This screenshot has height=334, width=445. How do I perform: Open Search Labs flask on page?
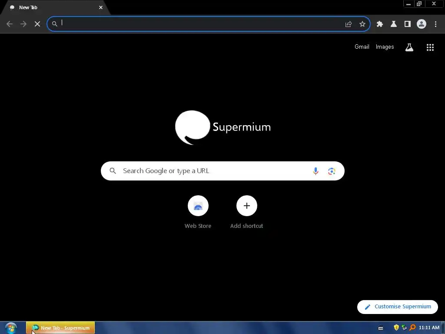(409, 47)
